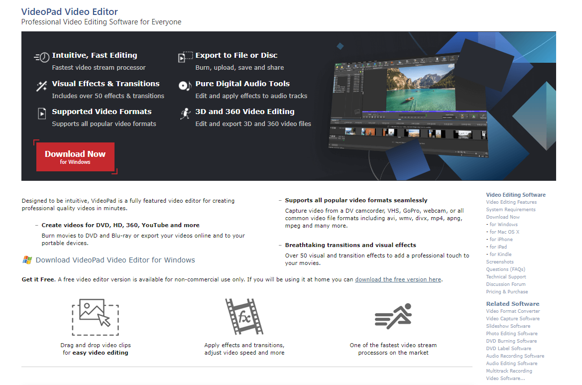Select the 'for iPhone' download link
This screenshot has height=385, width=582.
coord(501,239)
